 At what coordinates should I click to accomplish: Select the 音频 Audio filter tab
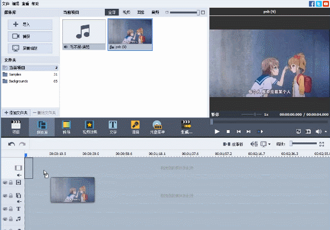click(x=155, y=13)
